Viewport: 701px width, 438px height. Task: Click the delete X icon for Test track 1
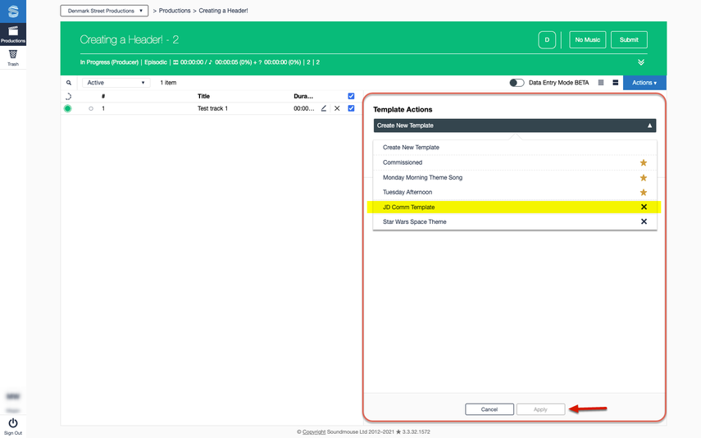tap(337, 108)
